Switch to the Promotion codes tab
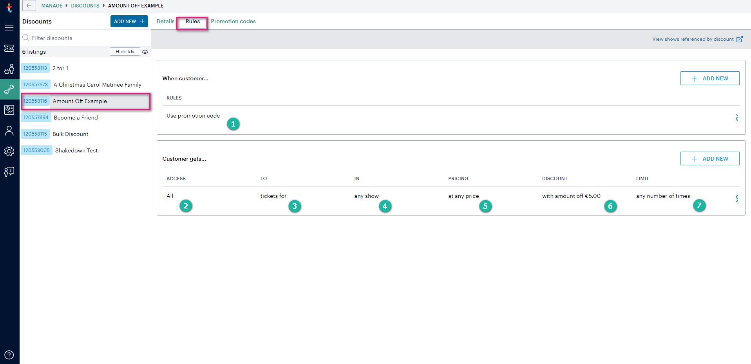 [233, 21]
